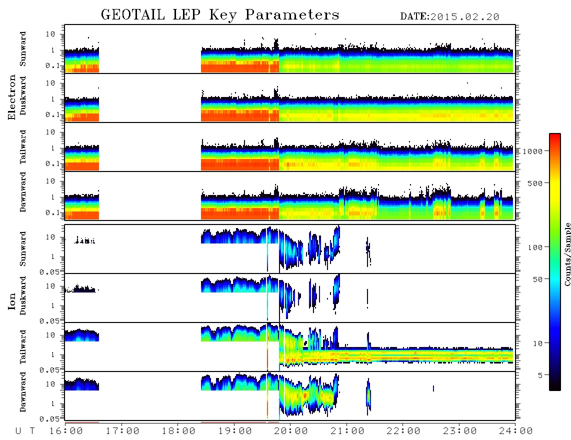Click the Electron 'Duskward' panel label
The height and width of the screenshot is (440, 571).
tap(23, 96)
